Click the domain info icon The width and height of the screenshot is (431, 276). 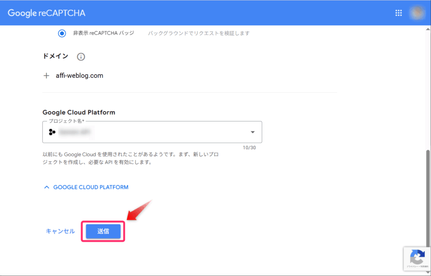(81, 57)
